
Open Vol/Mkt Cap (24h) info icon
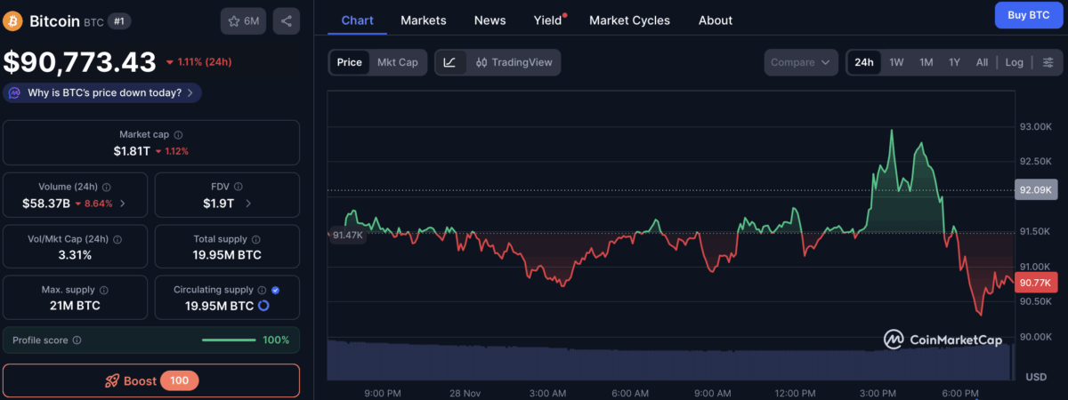pos(117,239)
